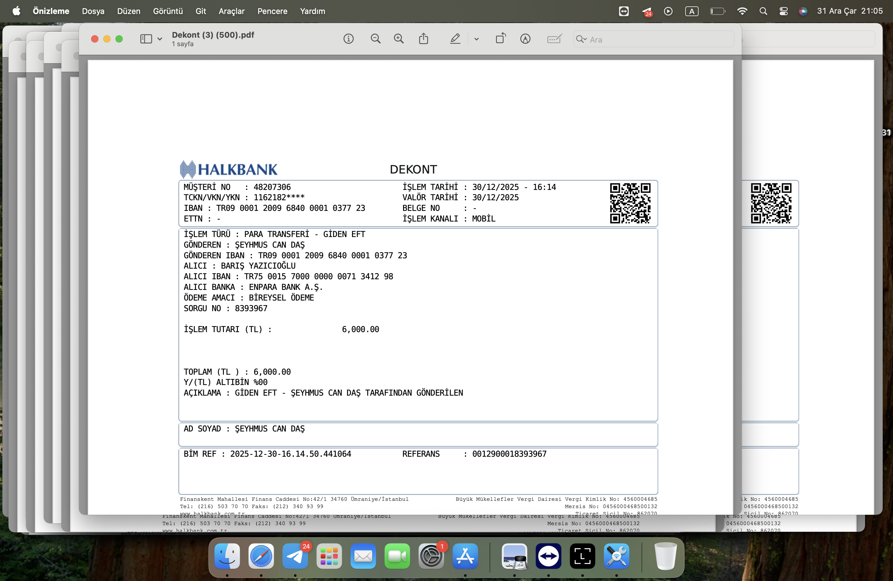This screenshot has width=893, height=581.
Task: Open the Apple menu
Action: point(16,11)
